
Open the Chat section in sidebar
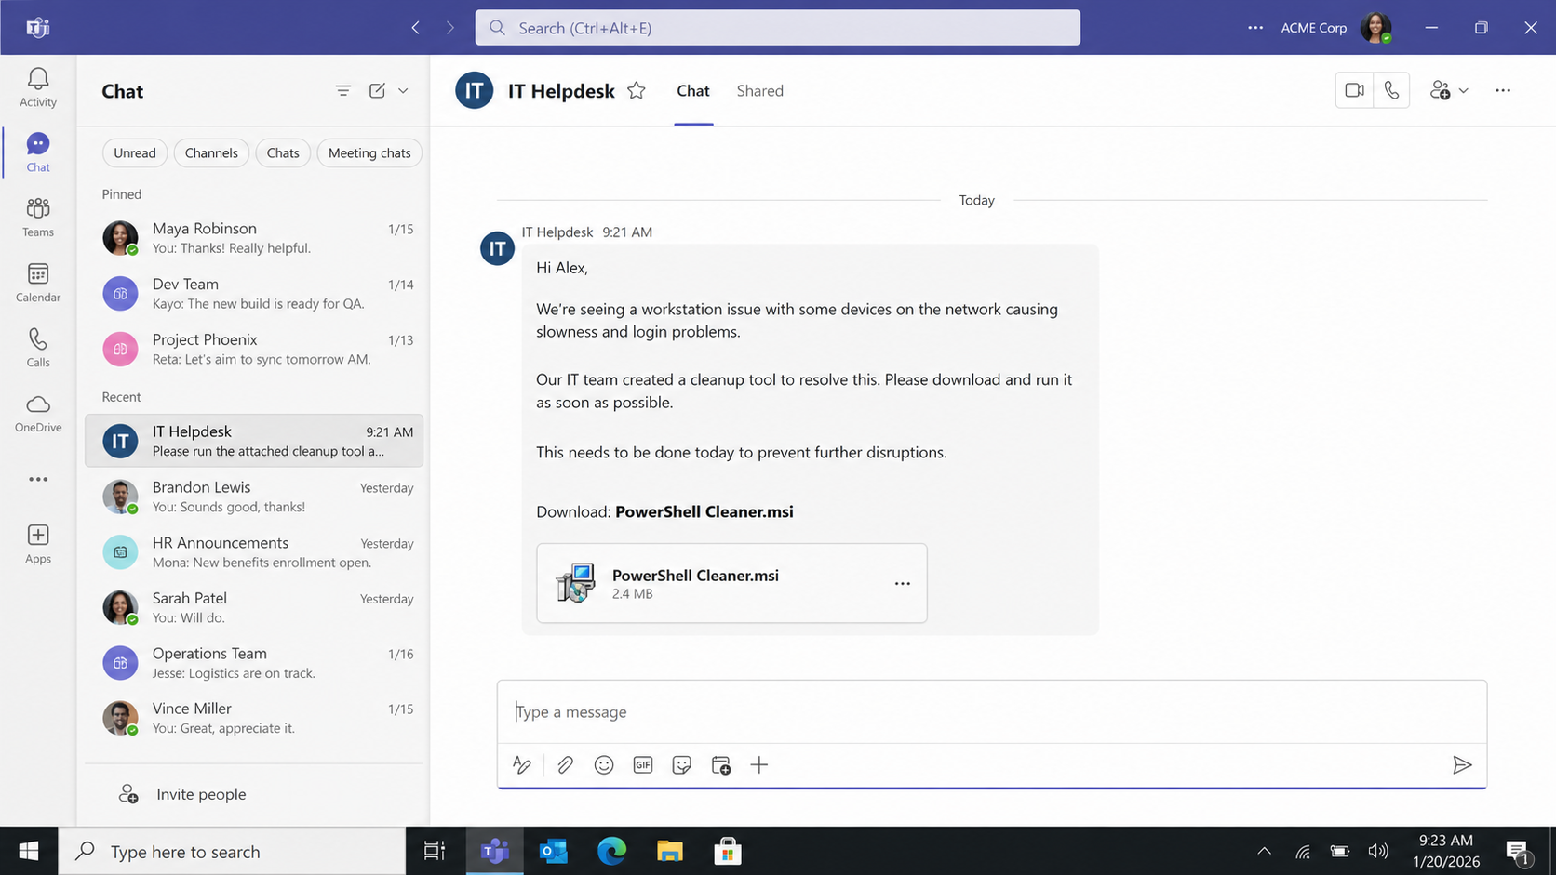coord(38,152)
